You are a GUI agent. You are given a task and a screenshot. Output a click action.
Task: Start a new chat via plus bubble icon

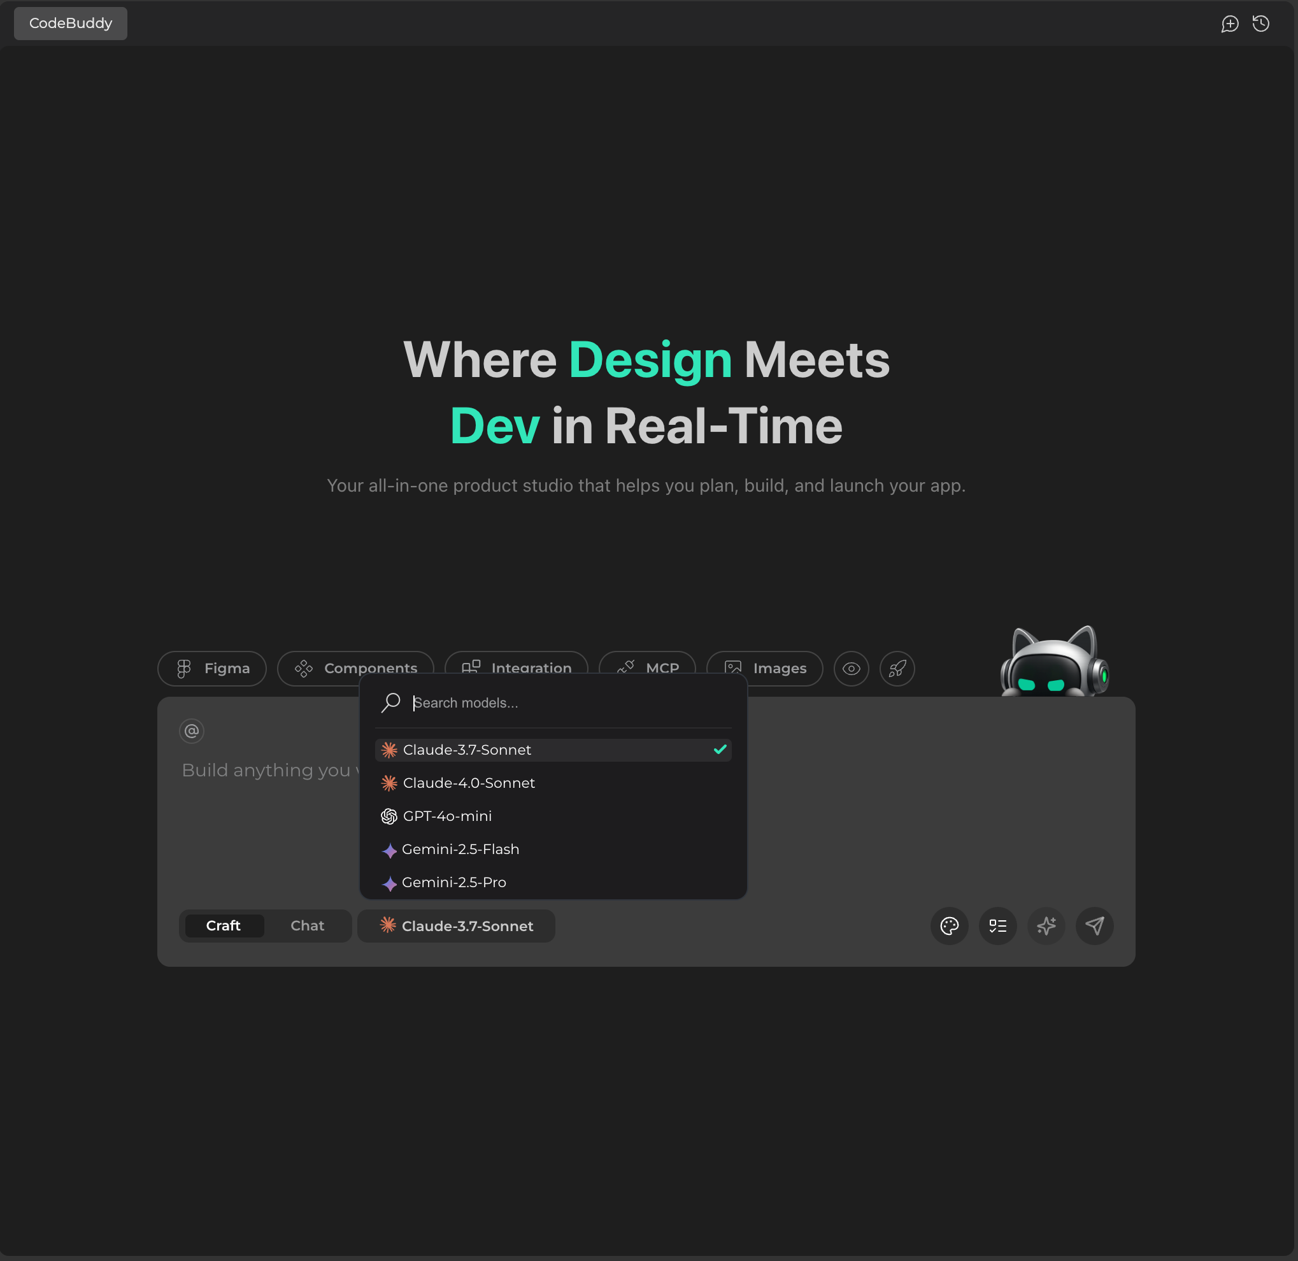[1230, 24]
